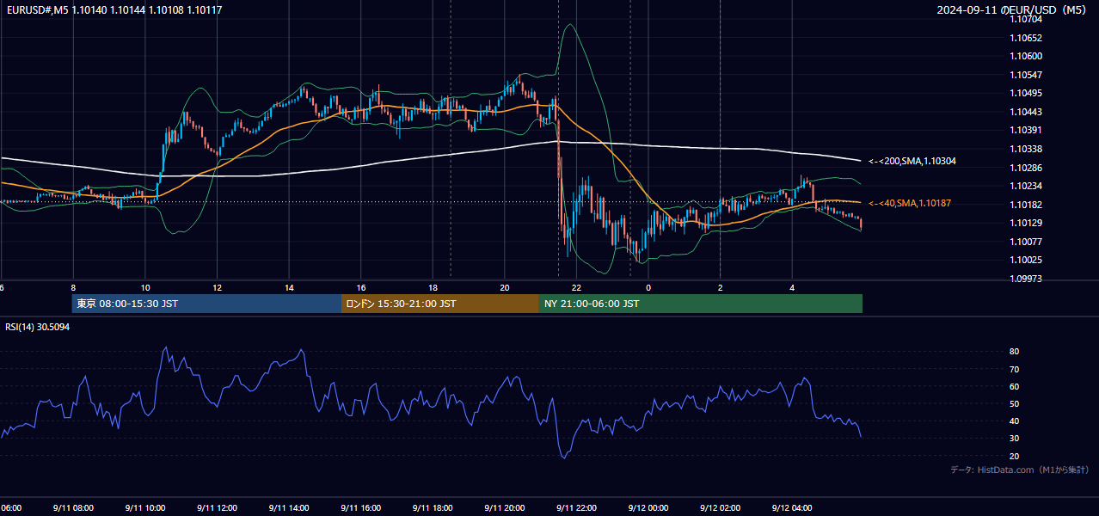Click price axis value 1.10286
The image size is (1099, 516).
[1027, 168]
